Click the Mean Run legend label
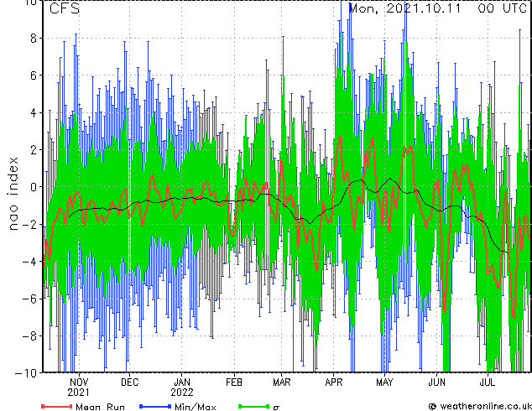Viewport: 532px width, 411px height. click(x=101, y=406)
